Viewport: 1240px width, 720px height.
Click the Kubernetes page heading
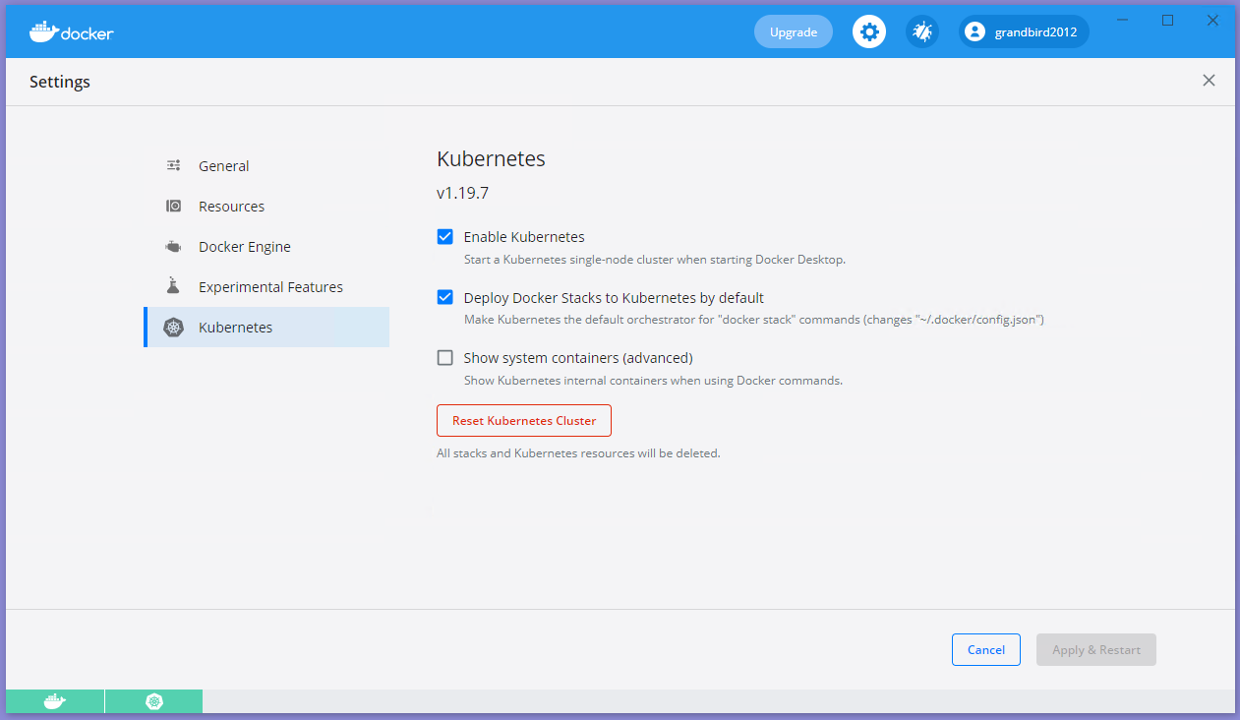pyautogui.click(x=491, y=158)
